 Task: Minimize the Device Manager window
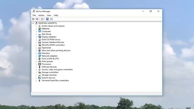coord(143,11)
